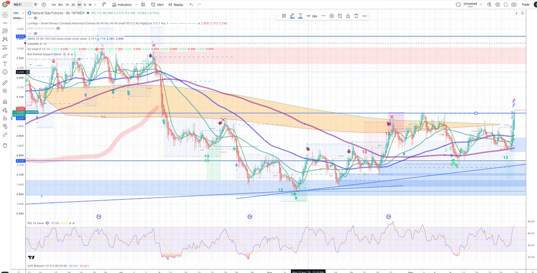Viewport: 537px width, 273px height.
Task: Delete the selected drawing via toolbar trash
Action: tap(356, 16)
